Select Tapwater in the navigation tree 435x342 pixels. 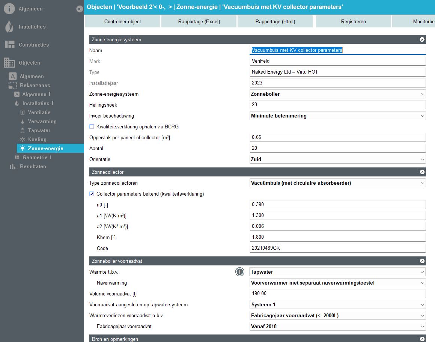tap(39, 130)
